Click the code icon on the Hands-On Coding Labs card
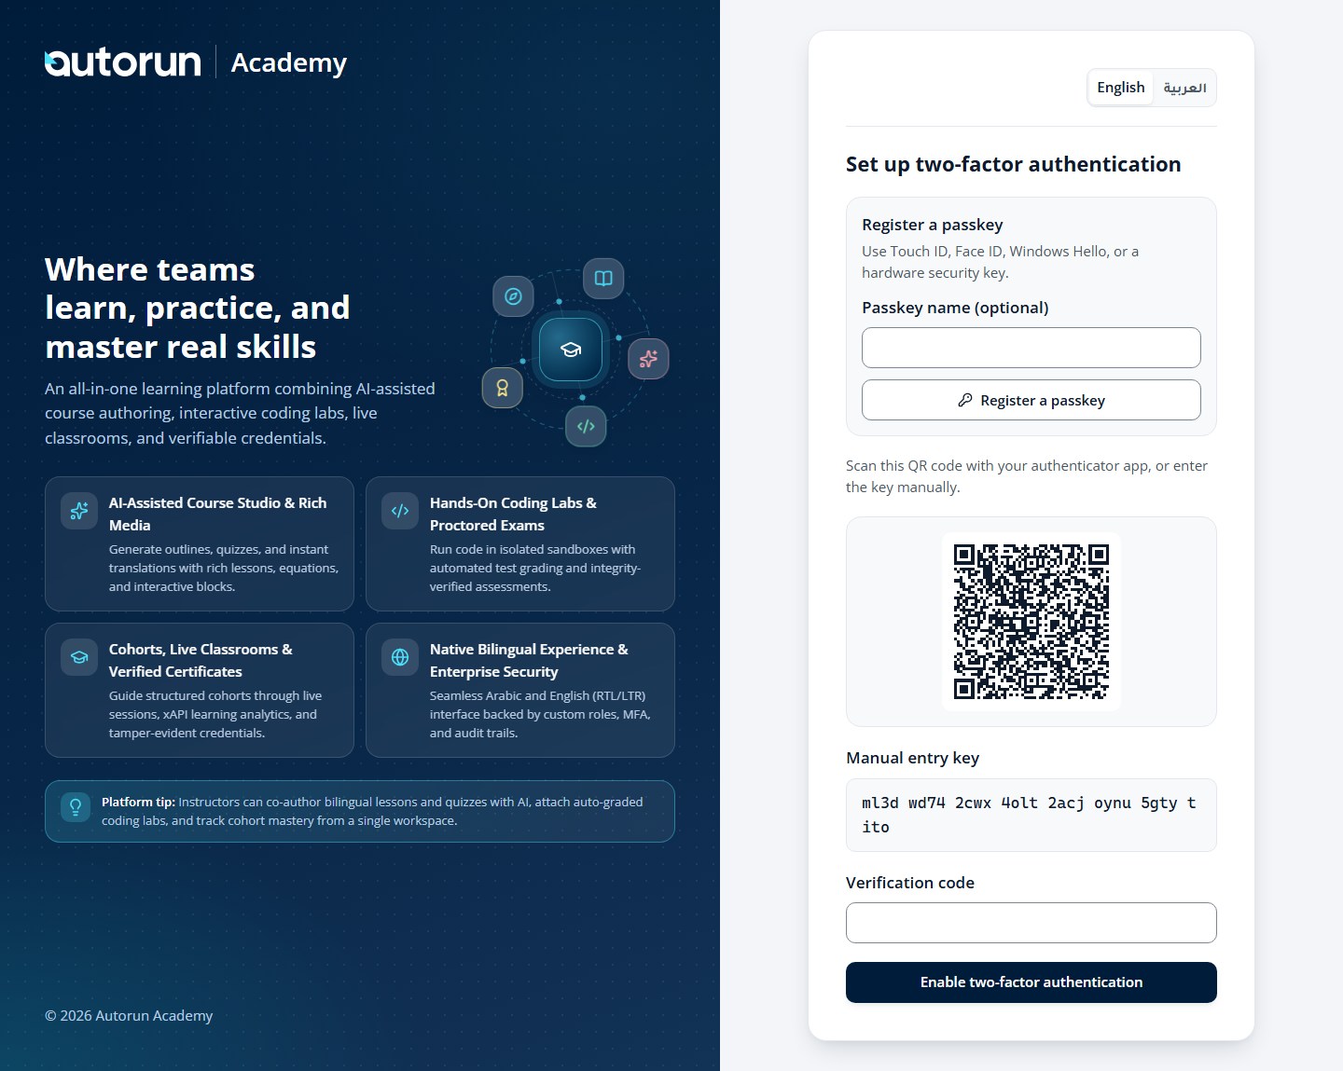The height and width of the screenshot is (1071, 1343). click(x=400, y=511)
